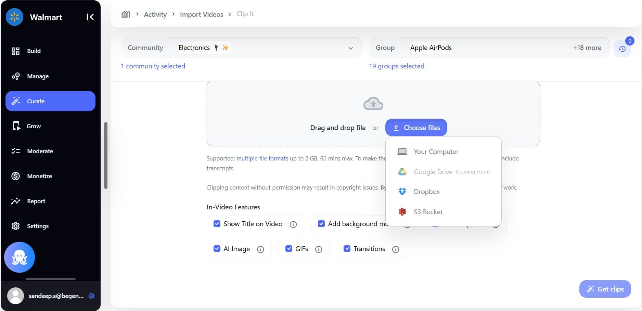
Task: Click the verified badge next to email
Action: 91,296
